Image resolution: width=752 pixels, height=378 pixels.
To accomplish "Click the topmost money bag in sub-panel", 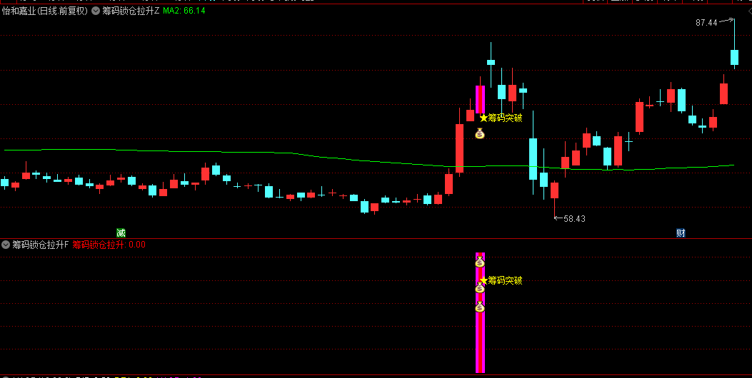I will [x=480, y=262].
